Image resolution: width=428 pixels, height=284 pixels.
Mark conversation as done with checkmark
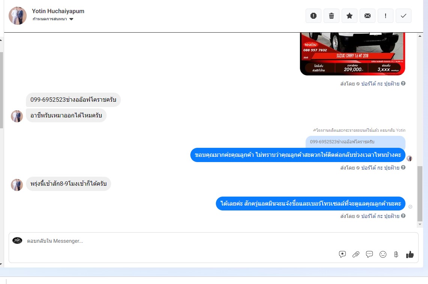(404, 16)
